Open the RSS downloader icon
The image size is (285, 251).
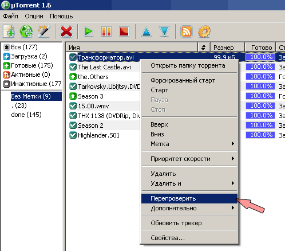[186, 32]
